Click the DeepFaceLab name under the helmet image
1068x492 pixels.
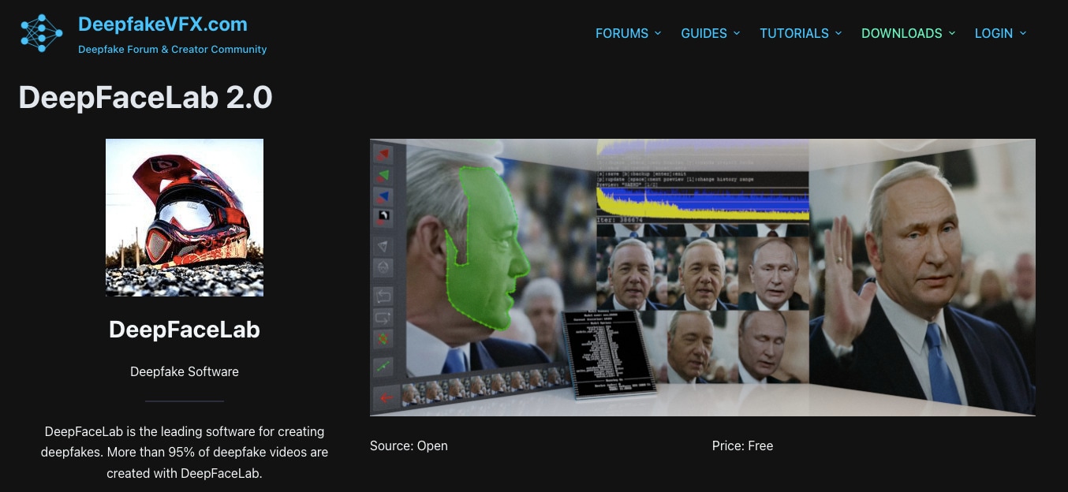(x=185, y=329)
